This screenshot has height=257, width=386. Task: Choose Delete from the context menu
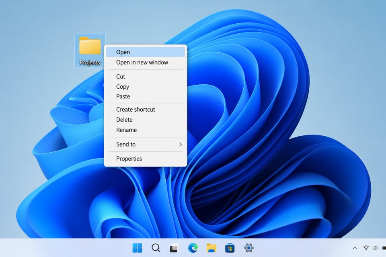click(x=146, y=120)
